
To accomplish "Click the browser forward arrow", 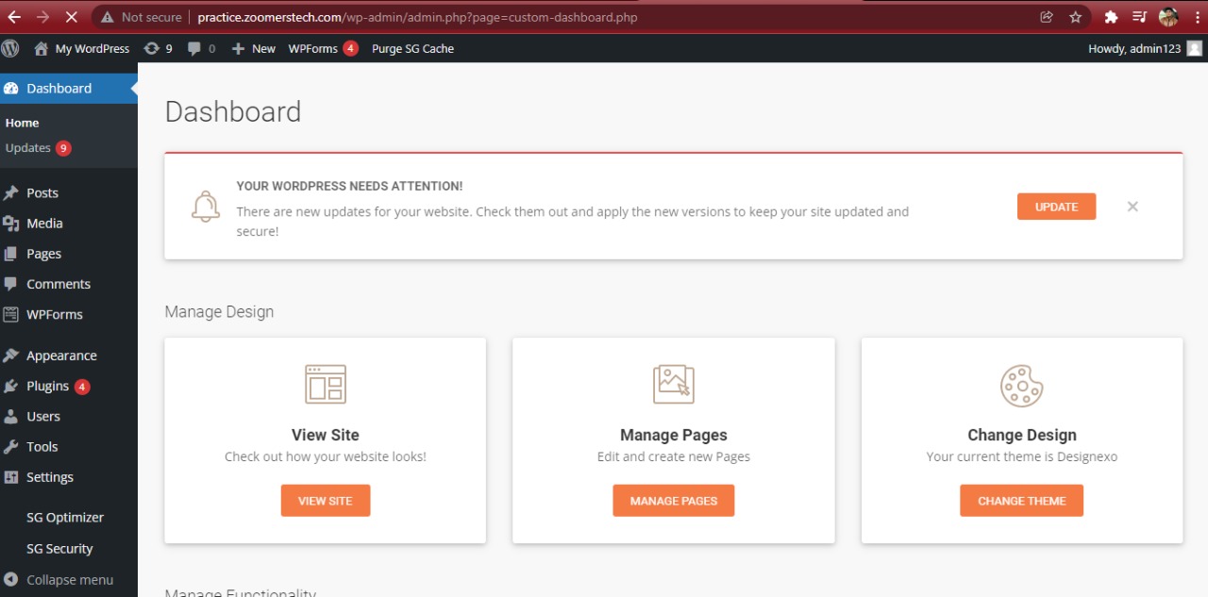I will [43, 17].
